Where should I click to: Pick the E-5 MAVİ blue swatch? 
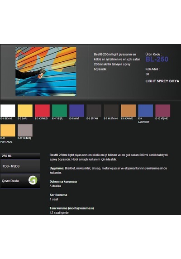tap(76, 110)
